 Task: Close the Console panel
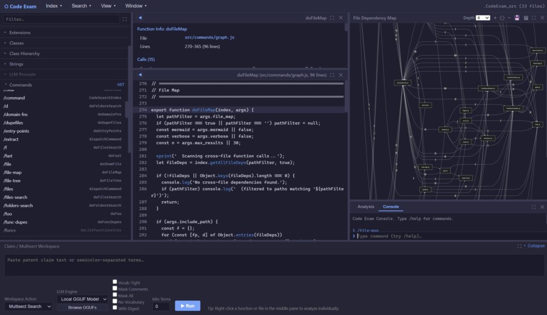point(543,207)
